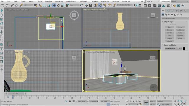189x106 pixels.
Task: Open the Render Setup teapot icon
Action: (174, 5)
